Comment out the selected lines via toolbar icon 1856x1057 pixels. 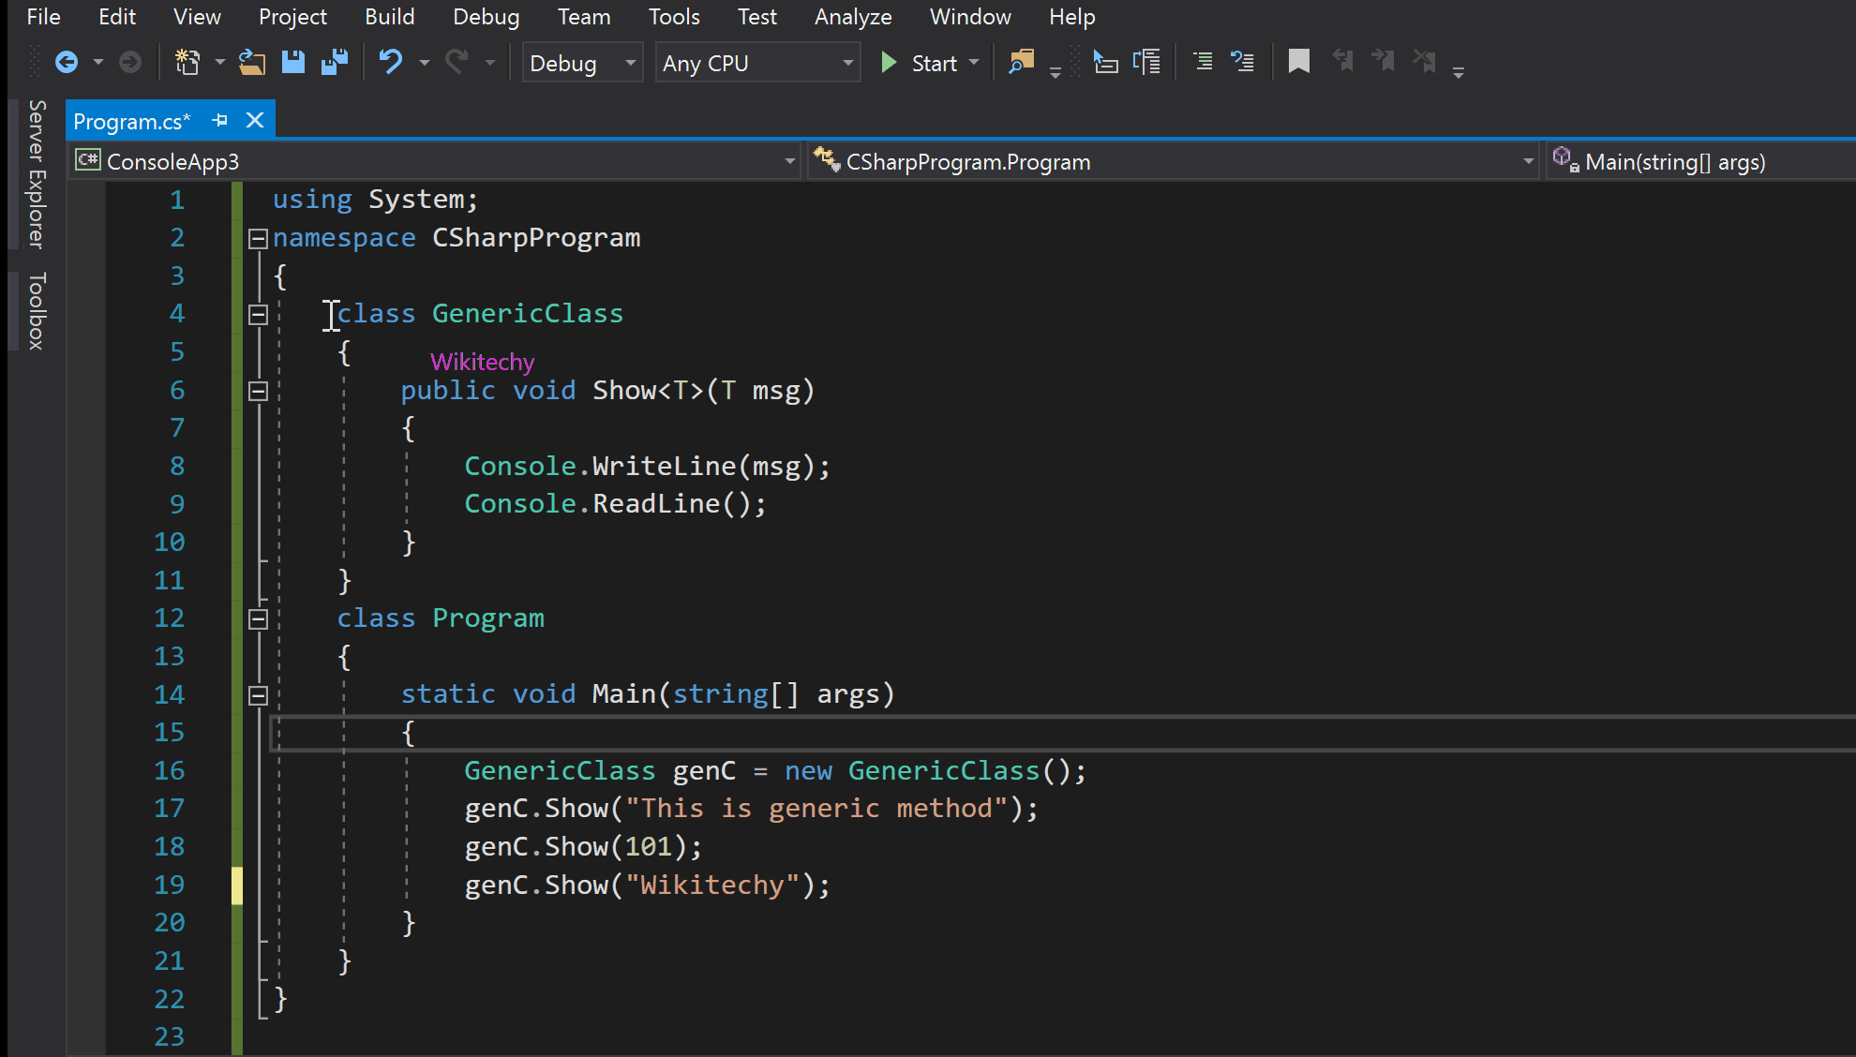point(1203,63)
